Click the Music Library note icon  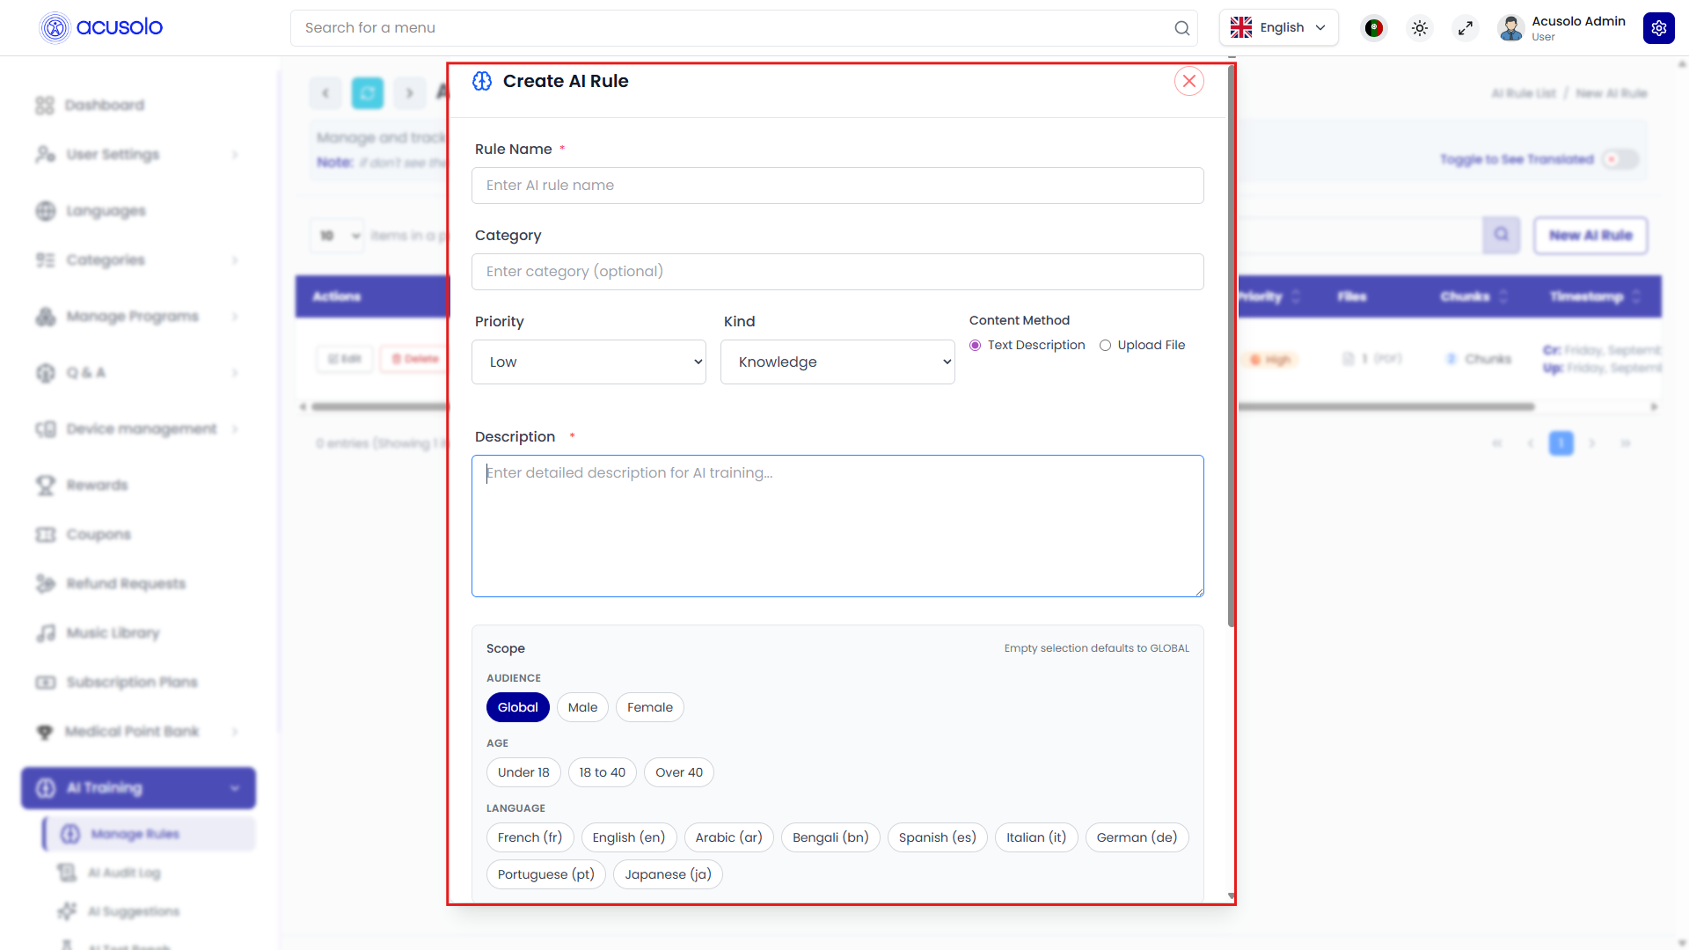[x=45, y=632]
